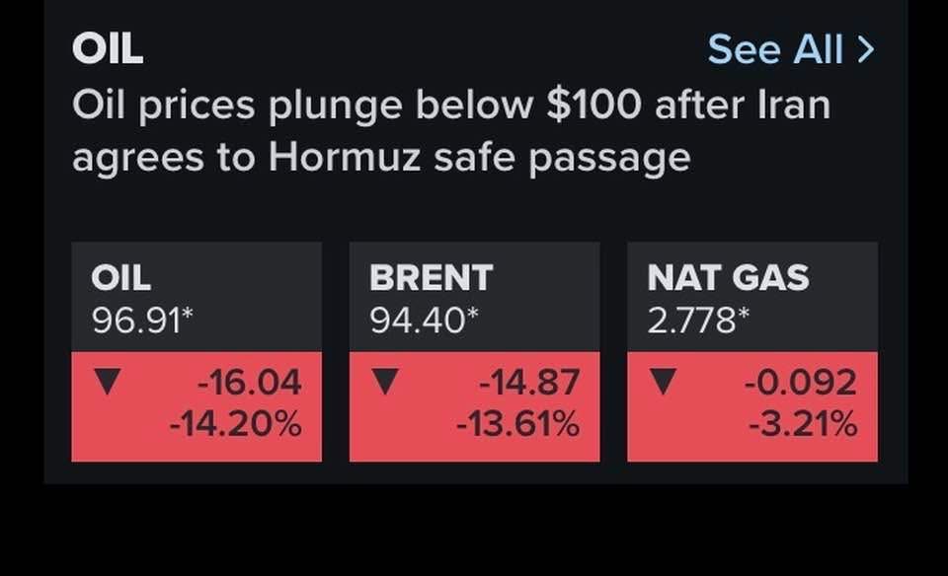Click the chevron next to See All
The image size is (948, 576).
pos(866,48)
